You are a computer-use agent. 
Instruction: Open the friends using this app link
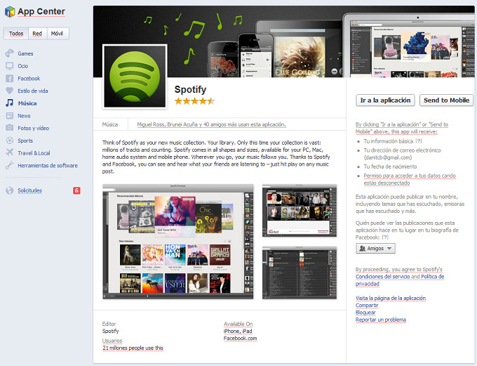point(211,124)
